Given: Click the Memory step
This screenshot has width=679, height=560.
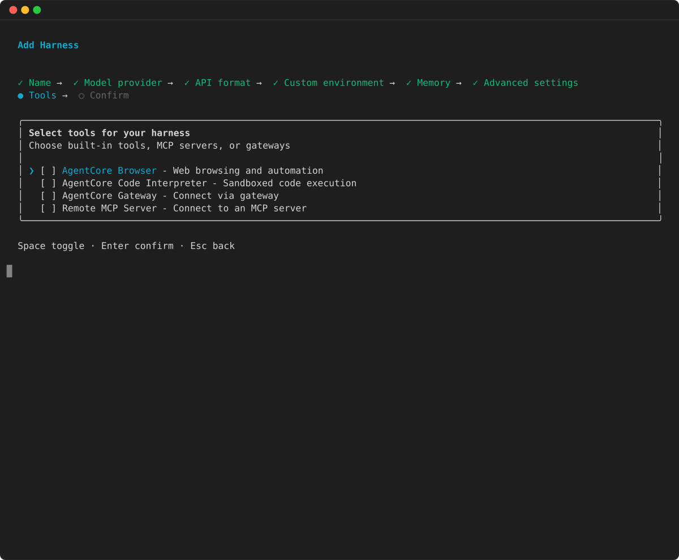Looking at the screenshot, I should [433, 83].
